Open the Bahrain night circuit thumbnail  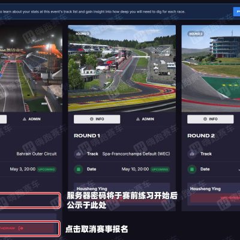pyautogui.click(x=31, y=68)
